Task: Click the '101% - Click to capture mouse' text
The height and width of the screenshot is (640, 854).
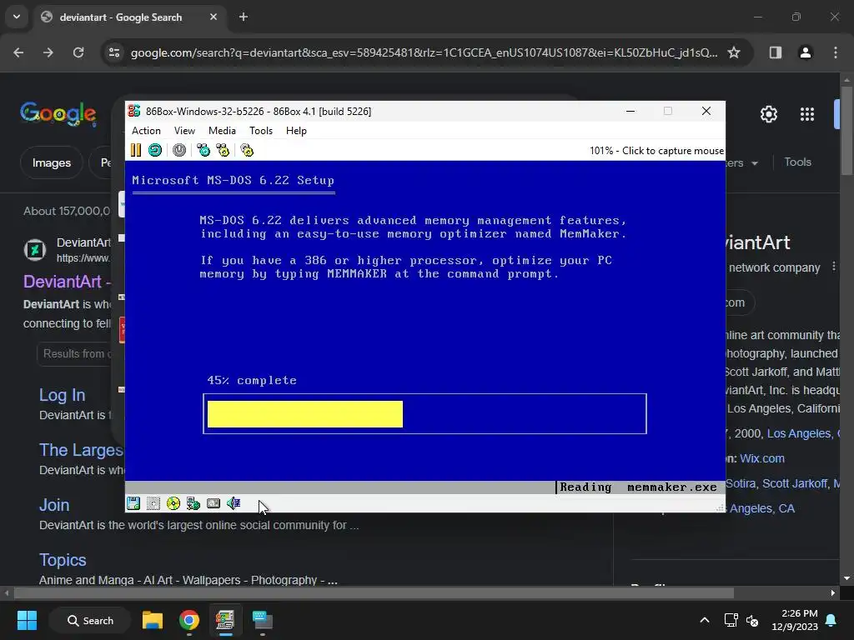Action: [656, 151]
